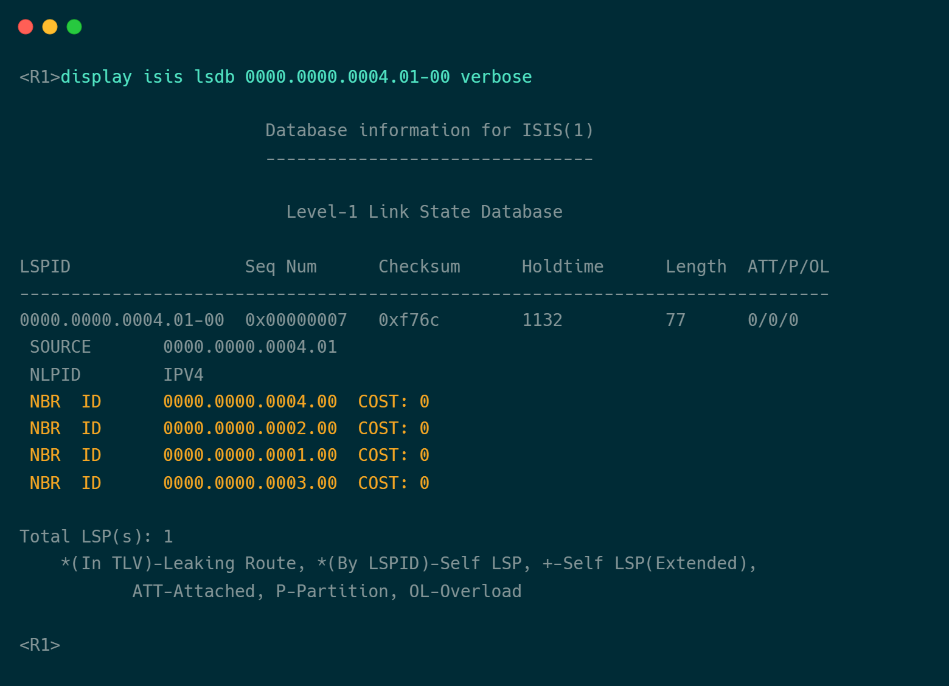Click neighbor ID 0000.0000.0003.00
The height and width of the screenshot is (686, 949).
click(250, 483)
